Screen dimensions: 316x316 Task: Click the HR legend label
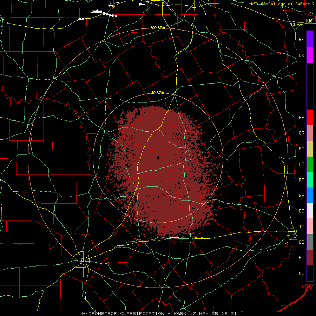[x=301, y=164]
